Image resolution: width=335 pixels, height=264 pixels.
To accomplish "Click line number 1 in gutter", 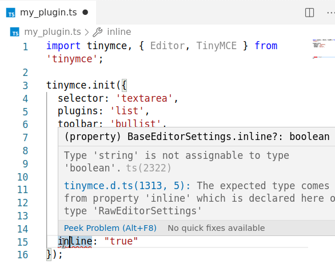I will (25, 47).
